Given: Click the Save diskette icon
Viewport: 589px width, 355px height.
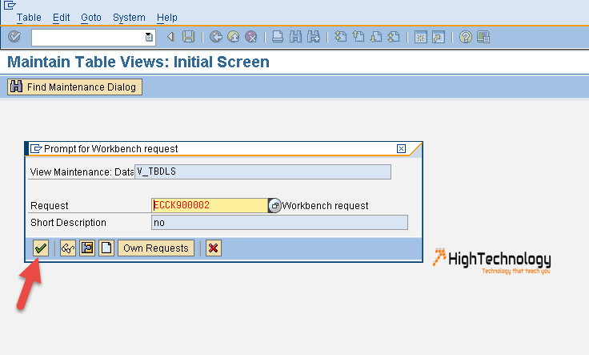Looking at the screenshot, I should pyautogui.click(x=189, y=37).
